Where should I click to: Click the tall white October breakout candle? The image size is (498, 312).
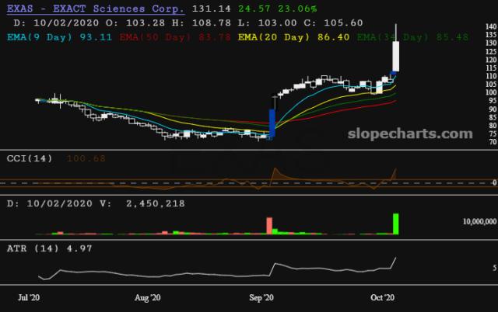point(396,56)
